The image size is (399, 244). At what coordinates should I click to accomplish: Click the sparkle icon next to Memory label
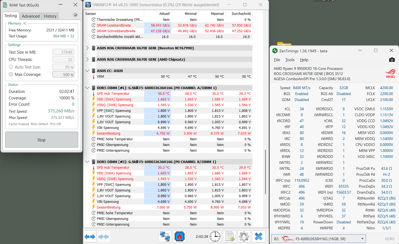point(25,23)
